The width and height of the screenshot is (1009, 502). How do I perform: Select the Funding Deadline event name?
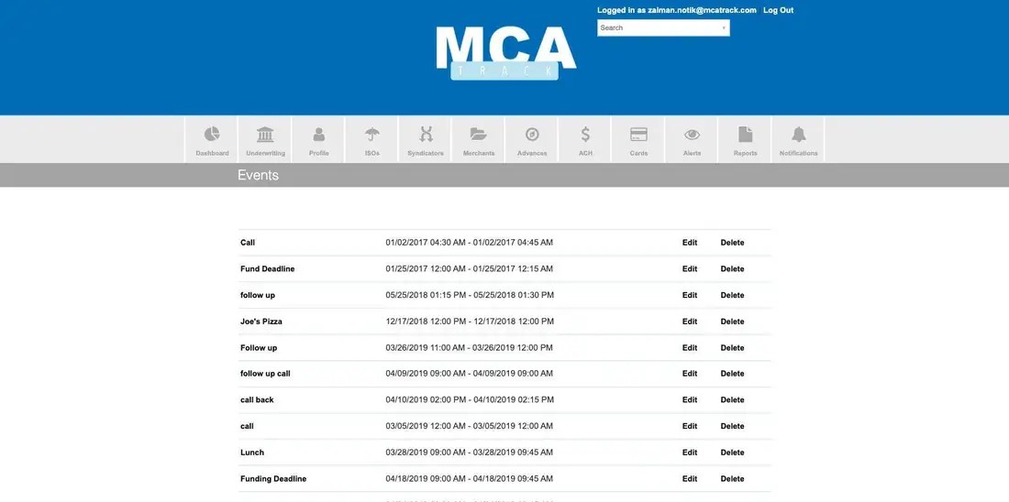point(273,479)
